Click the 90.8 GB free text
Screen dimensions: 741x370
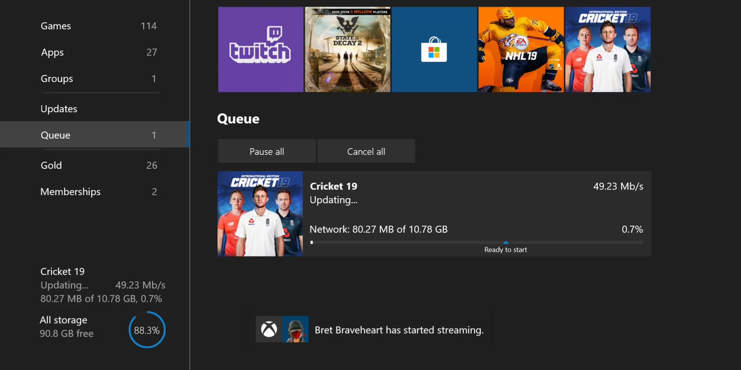[x=67, y=334]
